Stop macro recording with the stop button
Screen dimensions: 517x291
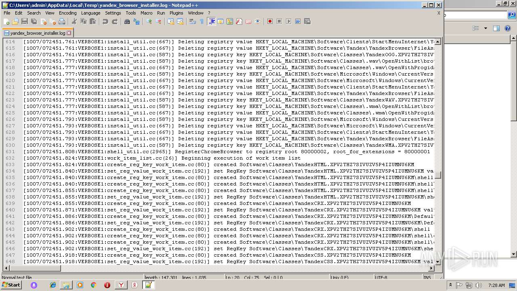[279, 21]
